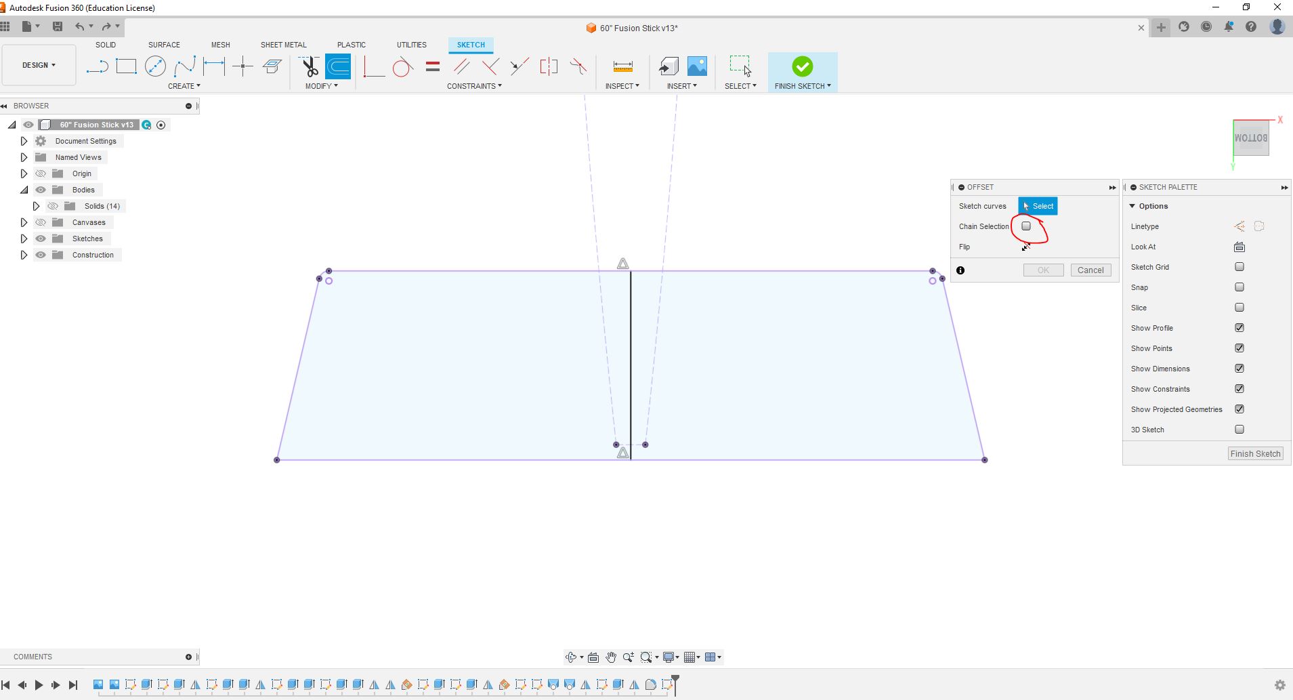Open the DESIGN workspace dropdown
The width and height of the screenshot is (1293, 700).
tap(39, 65)
